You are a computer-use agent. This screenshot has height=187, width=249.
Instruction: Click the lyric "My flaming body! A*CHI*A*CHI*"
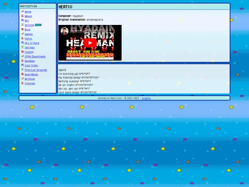coord(78,78)
